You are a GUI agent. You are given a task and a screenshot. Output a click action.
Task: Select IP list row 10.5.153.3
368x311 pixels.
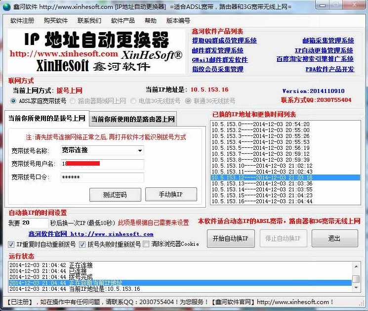(285, 136)
